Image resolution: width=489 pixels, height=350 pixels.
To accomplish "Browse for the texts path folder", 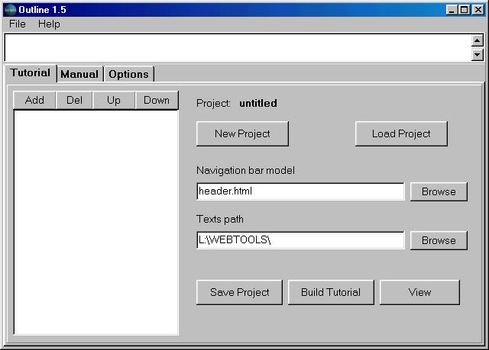I will click(x=439, y=240).
